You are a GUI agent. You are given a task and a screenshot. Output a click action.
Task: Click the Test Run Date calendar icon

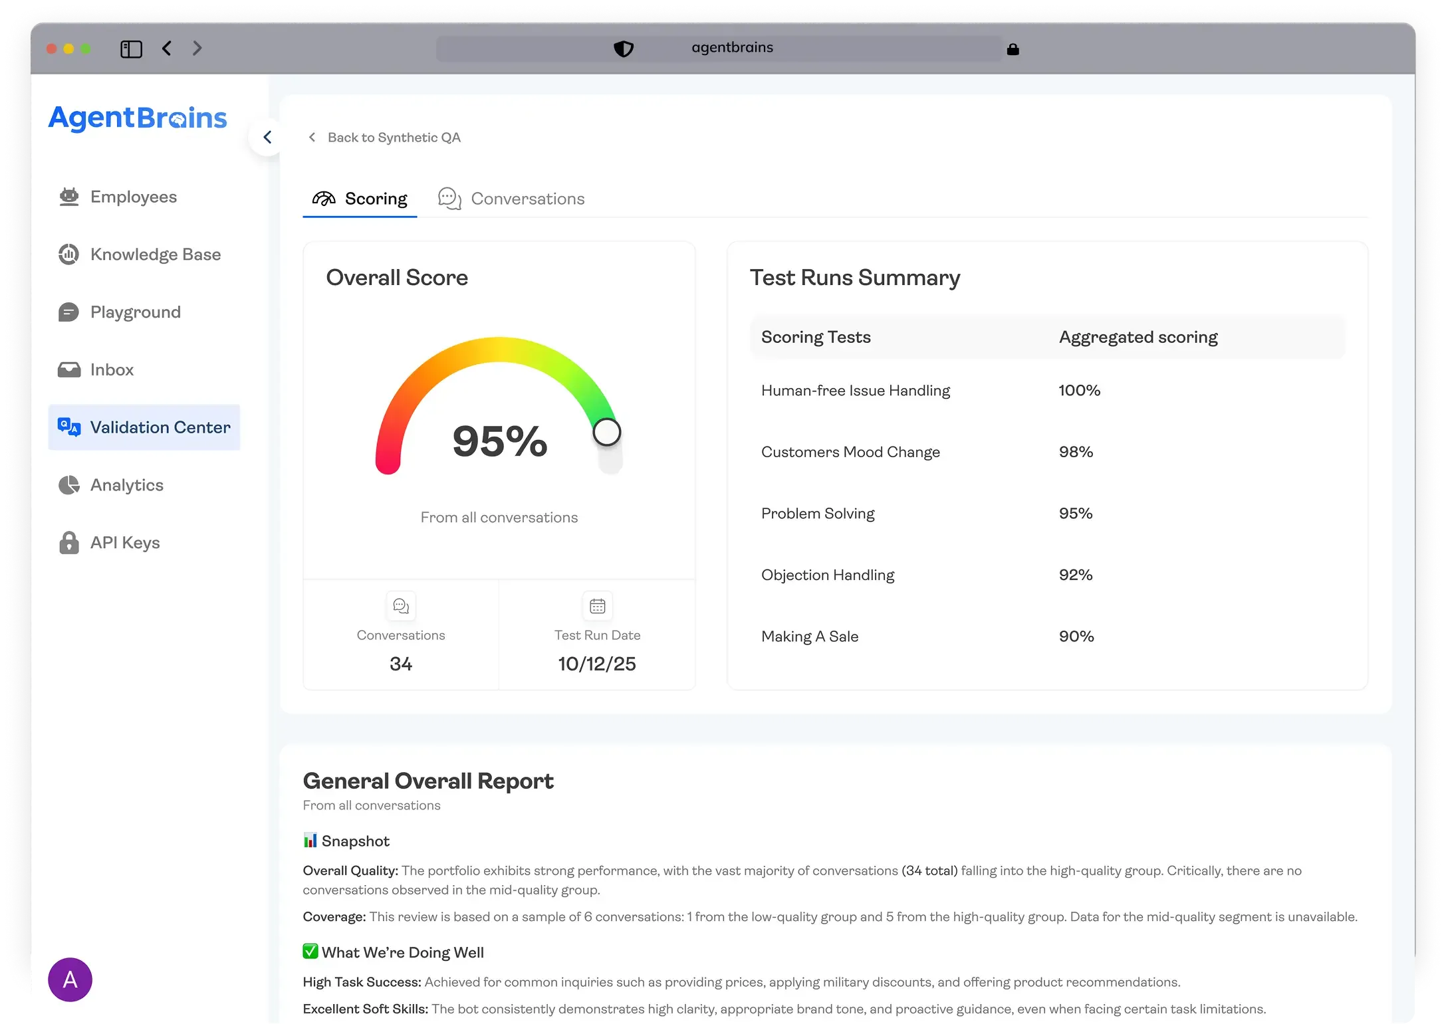point(597,606)
